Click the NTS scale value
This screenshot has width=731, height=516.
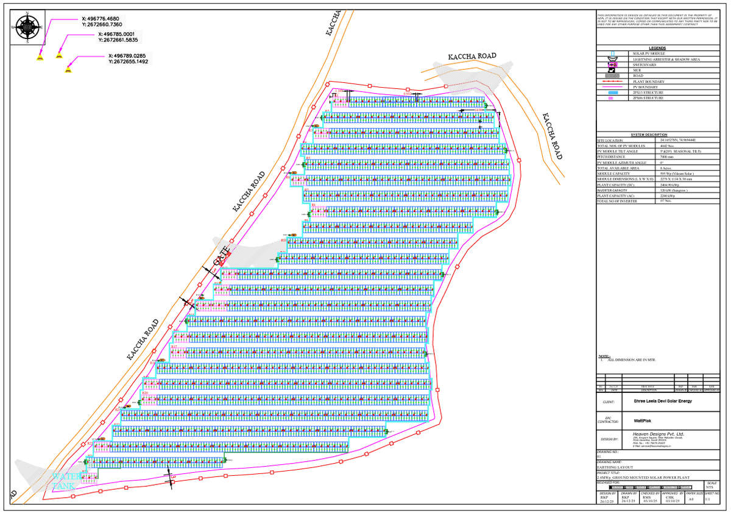pyautogui.click(x=710, y=487)
